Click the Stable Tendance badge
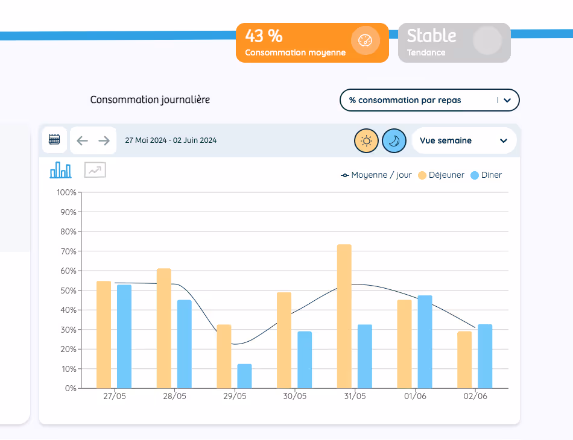Screen dimensions: 573x440 [x=454, y=42]
